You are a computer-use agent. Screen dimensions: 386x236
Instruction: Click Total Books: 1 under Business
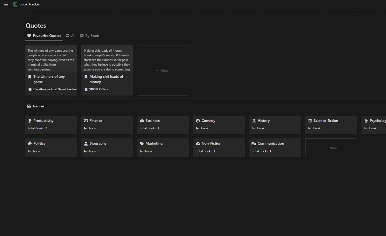(150, 128)
